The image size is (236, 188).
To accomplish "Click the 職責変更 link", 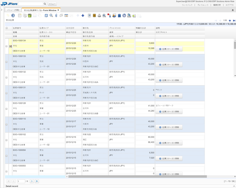I will click(x=217, y=5).
